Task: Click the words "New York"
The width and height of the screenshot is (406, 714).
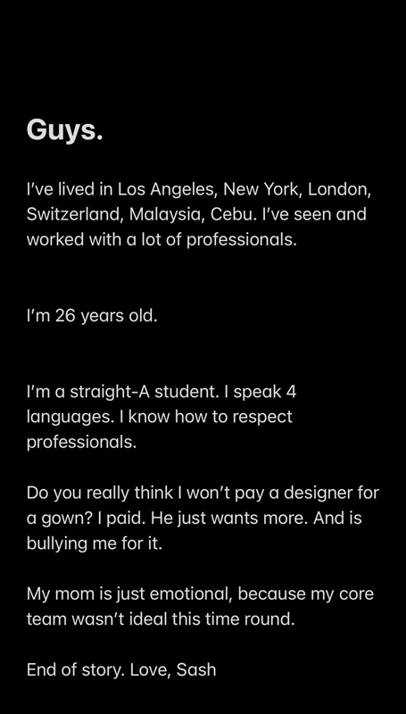Action: click(x=261, y=189)
